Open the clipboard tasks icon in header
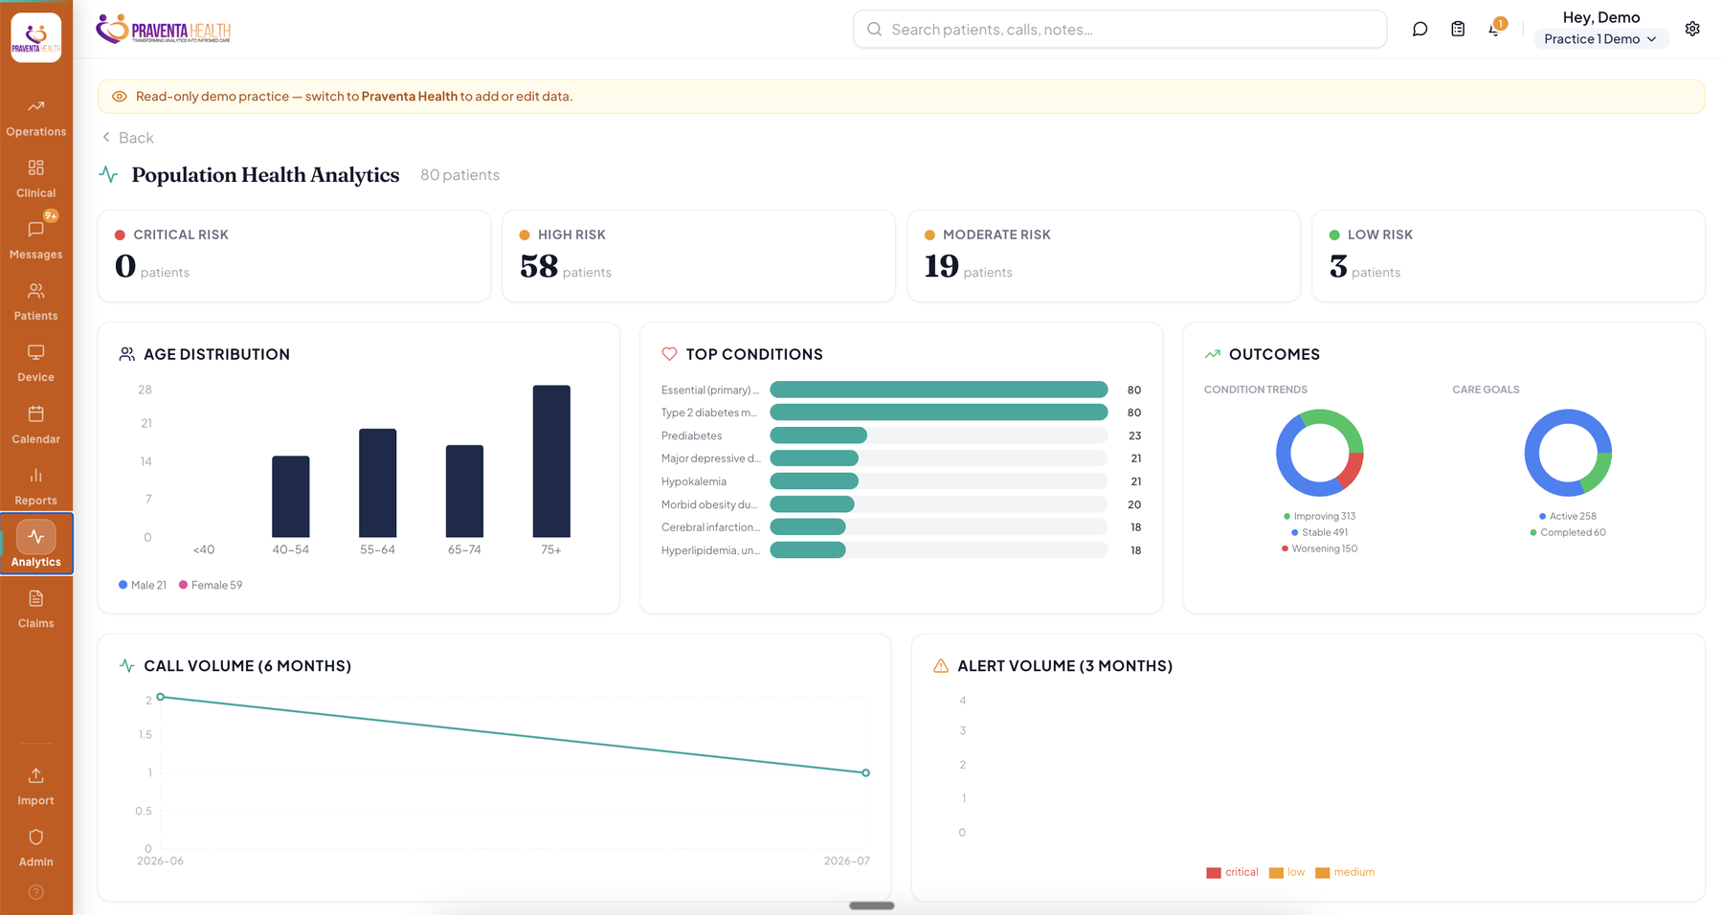The image size is (1723, 915). click(1458, 30)
